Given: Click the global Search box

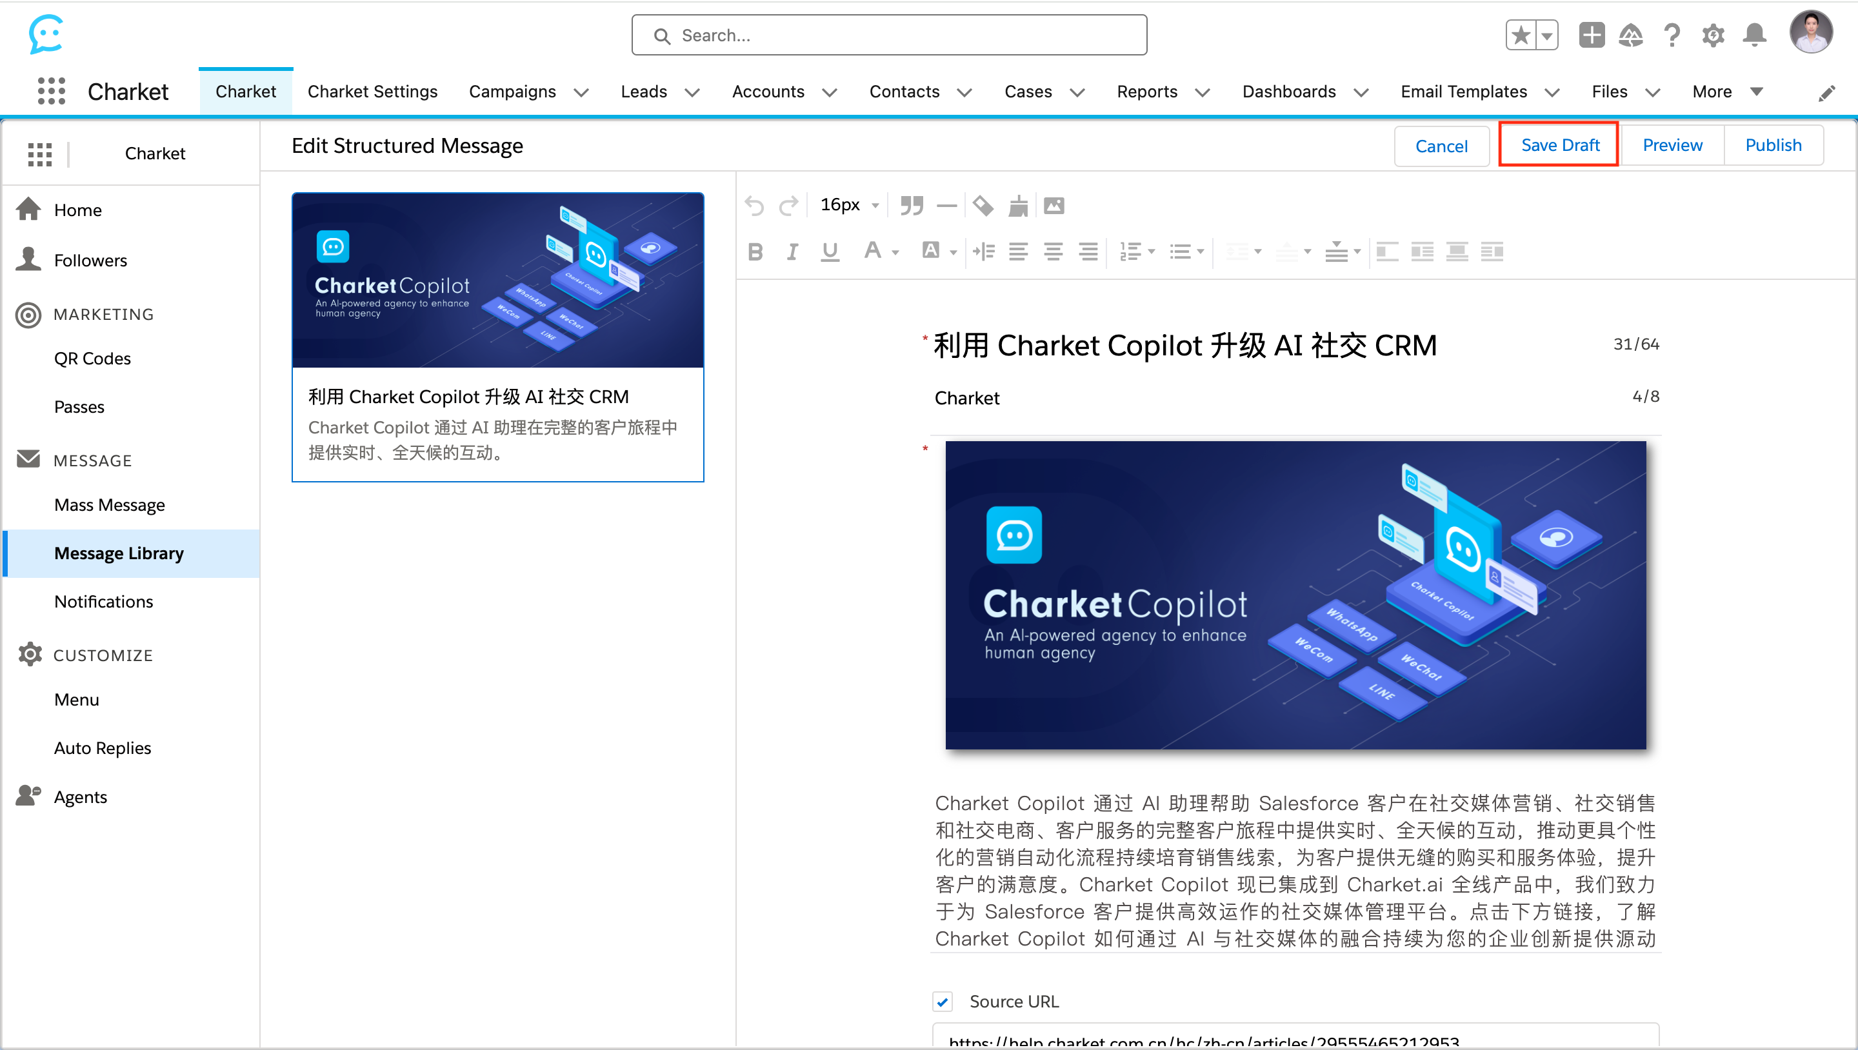Looking at the screenshot, I should tap(888, 35).
